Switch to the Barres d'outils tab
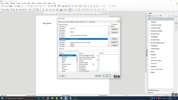 click(x=66, y=22)
